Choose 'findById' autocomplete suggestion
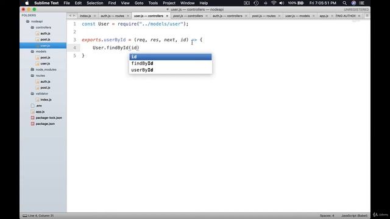Image resolution: width=390 pixels, height=219 pixels. pyautogui.click(x=171, y=63)
